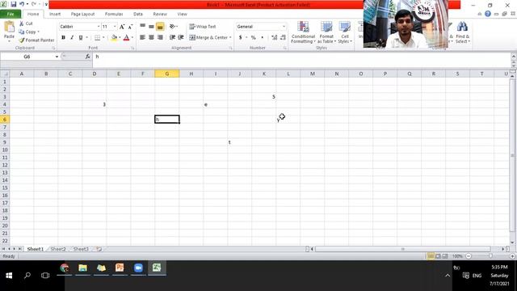Increase font size with the large A icon
This screenshot has width=517, height=291.
coord(122,27)
